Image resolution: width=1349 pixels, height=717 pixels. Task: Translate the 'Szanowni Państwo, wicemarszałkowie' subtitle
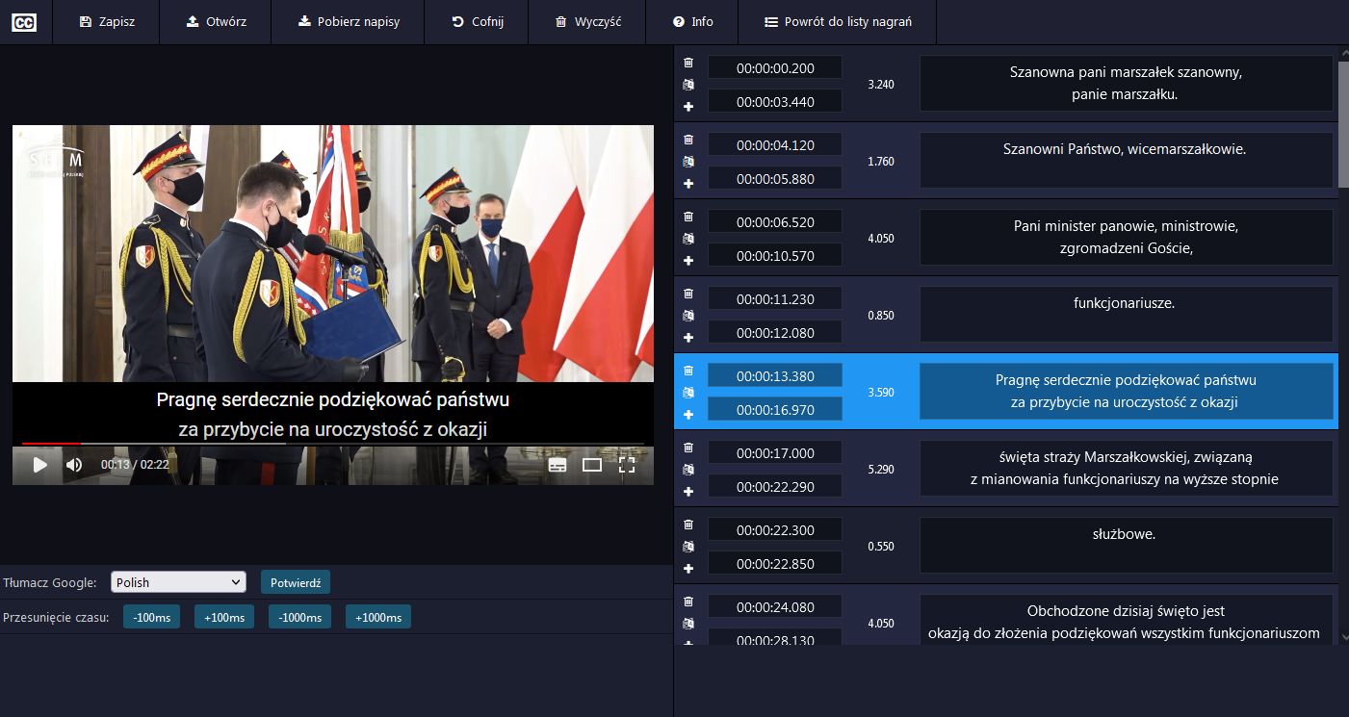pyautogui.click(x=688, y=162)
